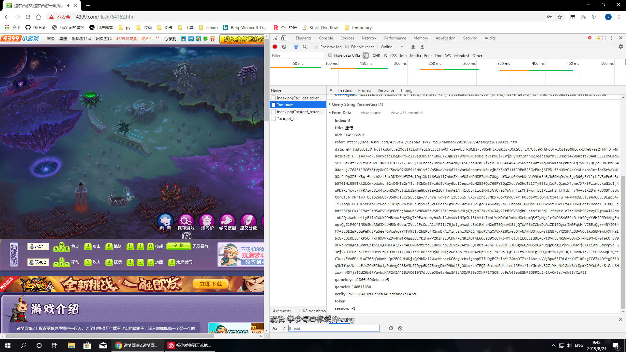
Task: Enable the Preserve log checkbox
Action: pos(316,47)
